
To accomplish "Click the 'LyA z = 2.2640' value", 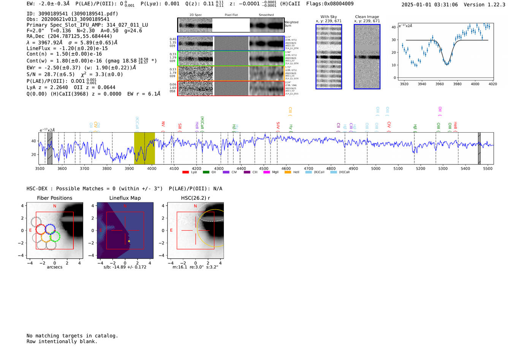I will pos(47,87).
